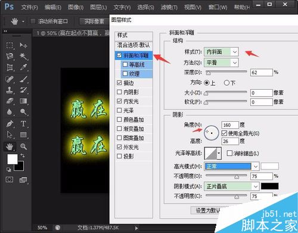
Task: Open the 图层 menu
Action: coord(98,7)
